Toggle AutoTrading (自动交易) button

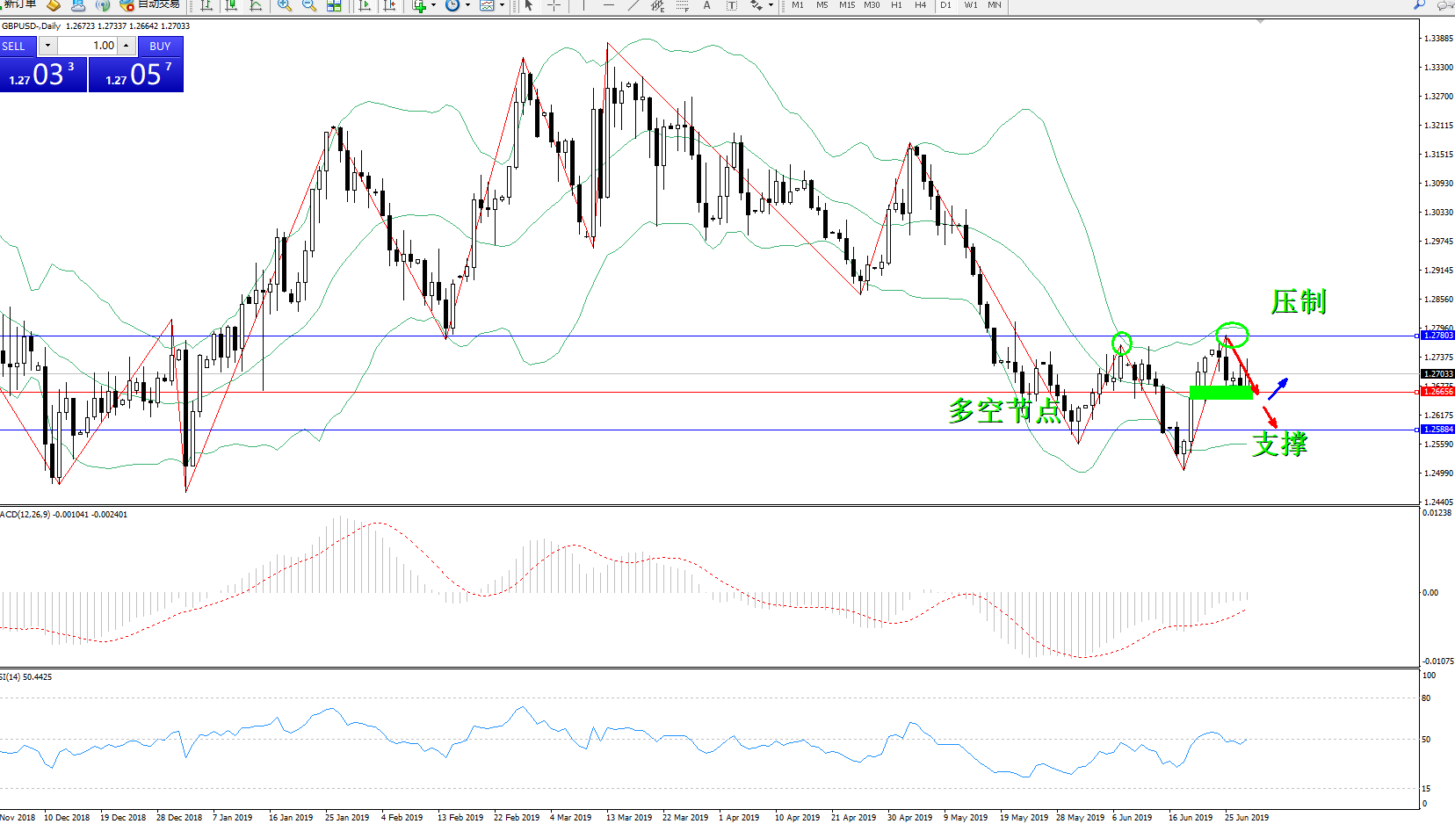[149, 4]
